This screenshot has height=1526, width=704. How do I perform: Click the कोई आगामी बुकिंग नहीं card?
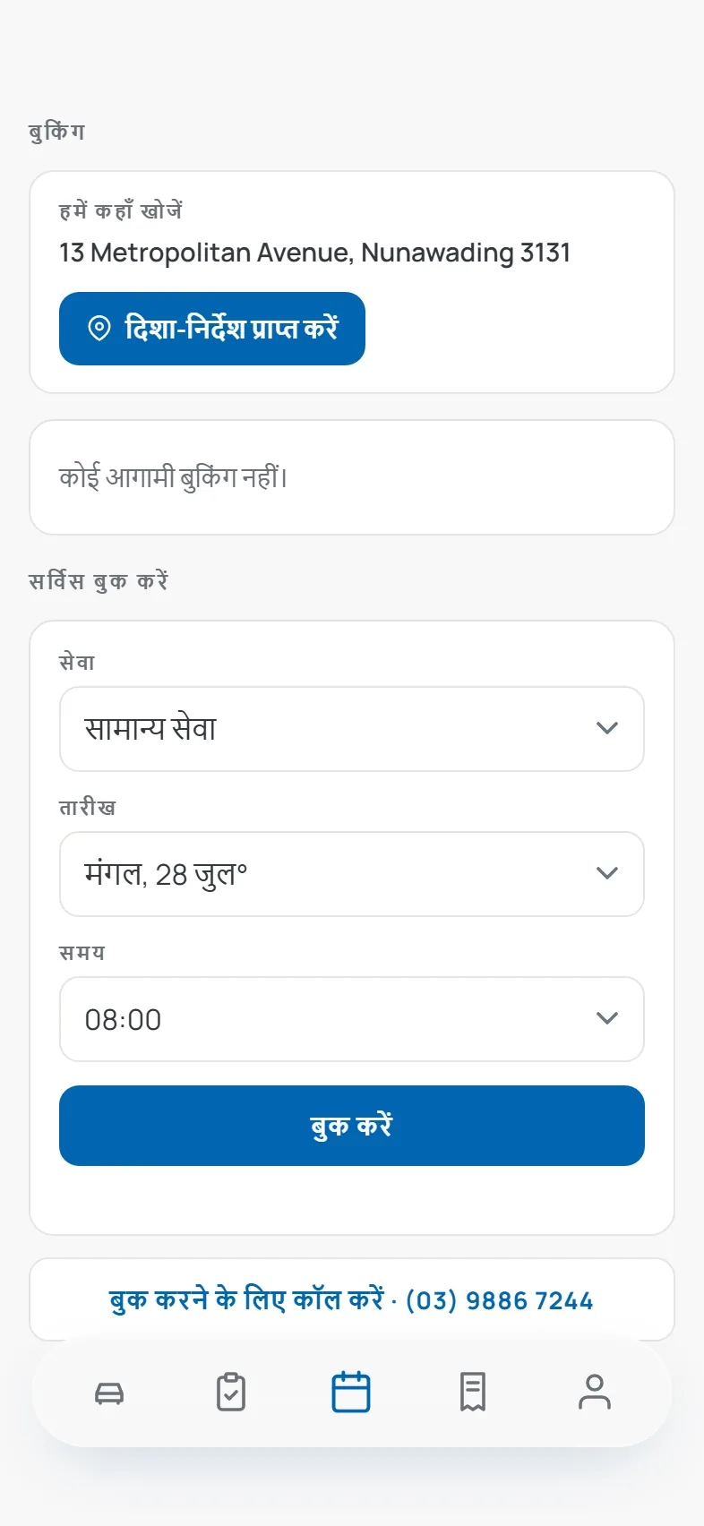pos(352,477)
